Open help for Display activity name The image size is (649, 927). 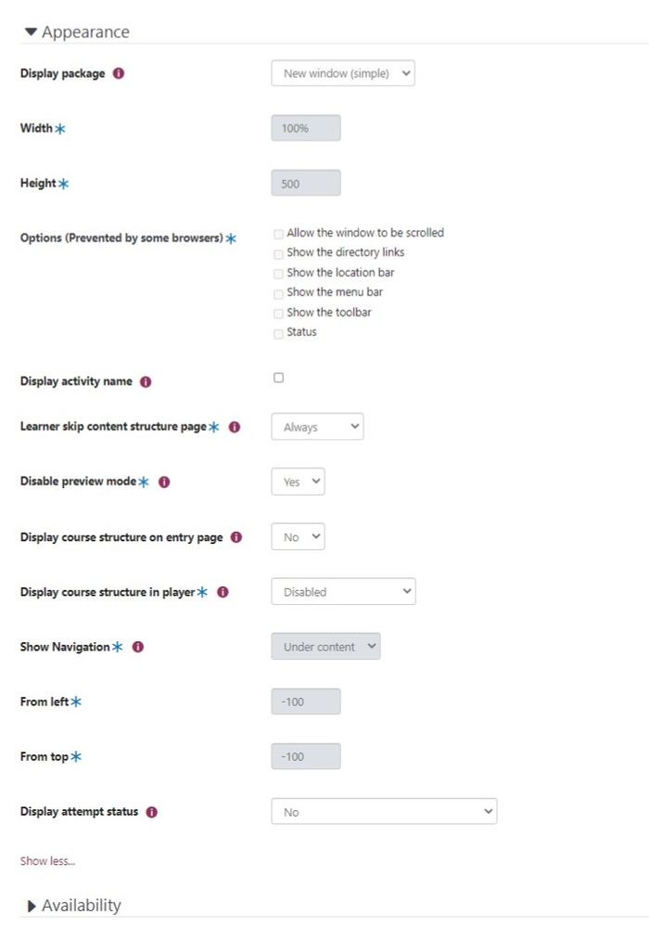tap(146, 381)
